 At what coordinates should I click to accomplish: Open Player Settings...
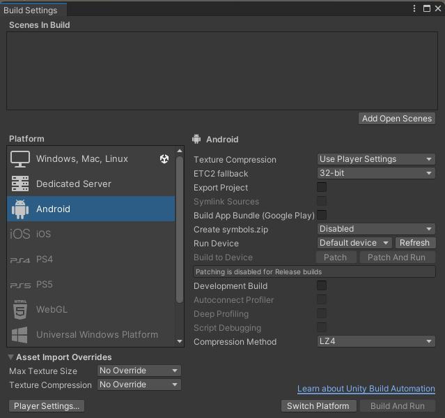tap(47, 405)
